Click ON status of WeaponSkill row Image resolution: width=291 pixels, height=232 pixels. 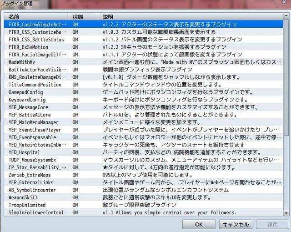[x=75, y=197]
